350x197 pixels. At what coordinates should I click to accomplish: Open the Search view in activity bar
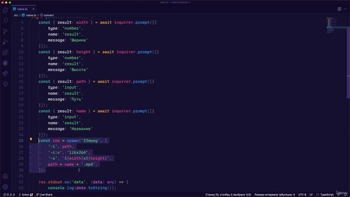(x=5, y=21)
